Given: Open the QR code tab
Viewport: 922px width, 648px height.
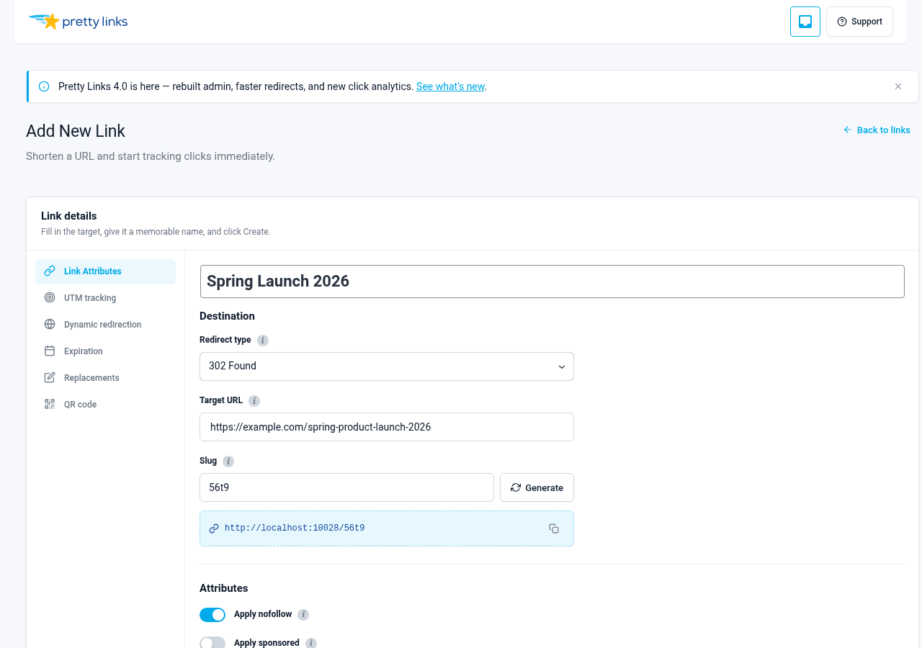Looking at the screenshot, I should (x=105, y=405).
